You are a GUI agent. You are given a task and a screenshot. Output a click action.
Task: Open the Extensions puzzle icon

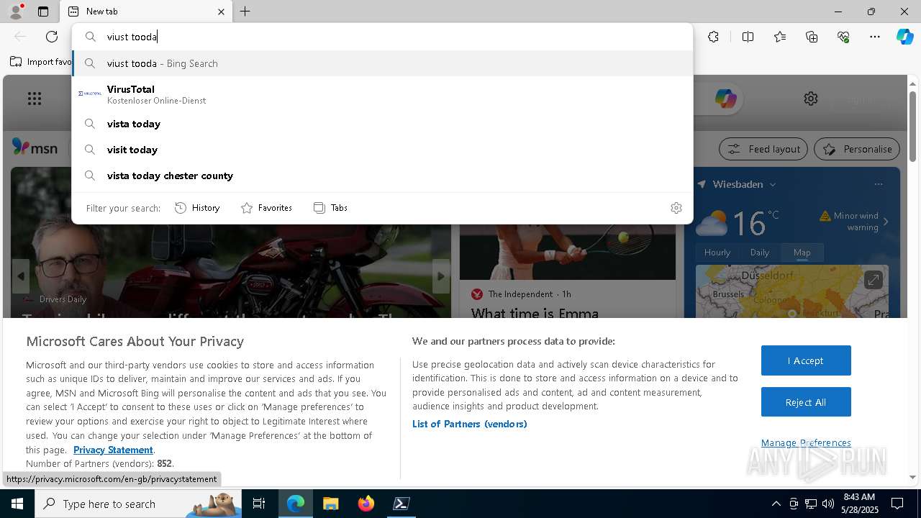point(713,37)
